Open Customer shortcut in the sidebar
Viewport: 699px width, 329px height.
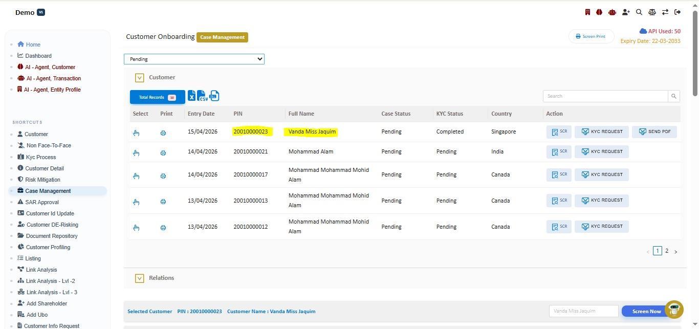33,134
